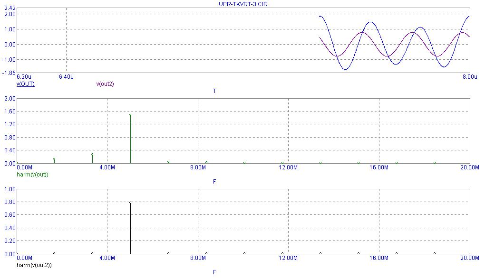Select the underlined v(OUT) legend label
Image resolution: width=485 pixels, height=278 pixels.
[x=25, y=84]
